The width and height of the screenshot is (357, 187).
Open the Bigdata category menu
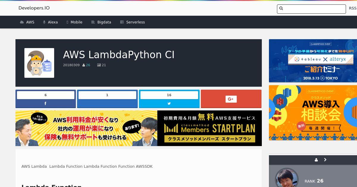[101, 22]
